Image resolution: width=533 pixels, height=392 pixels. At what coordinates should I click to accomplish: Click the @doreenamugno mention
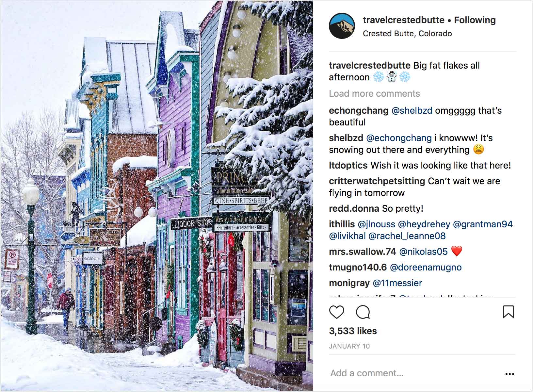pos(426,267)
